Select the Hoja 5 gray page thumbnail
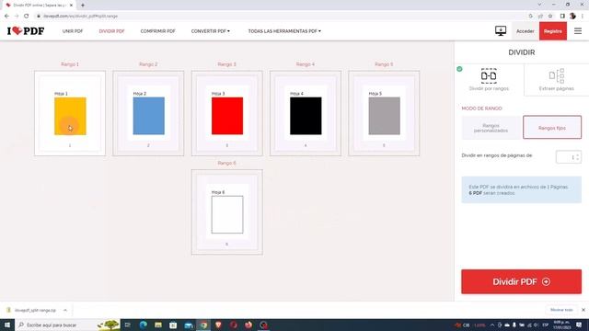The image size is (589, 331). (x=384, y=113)
